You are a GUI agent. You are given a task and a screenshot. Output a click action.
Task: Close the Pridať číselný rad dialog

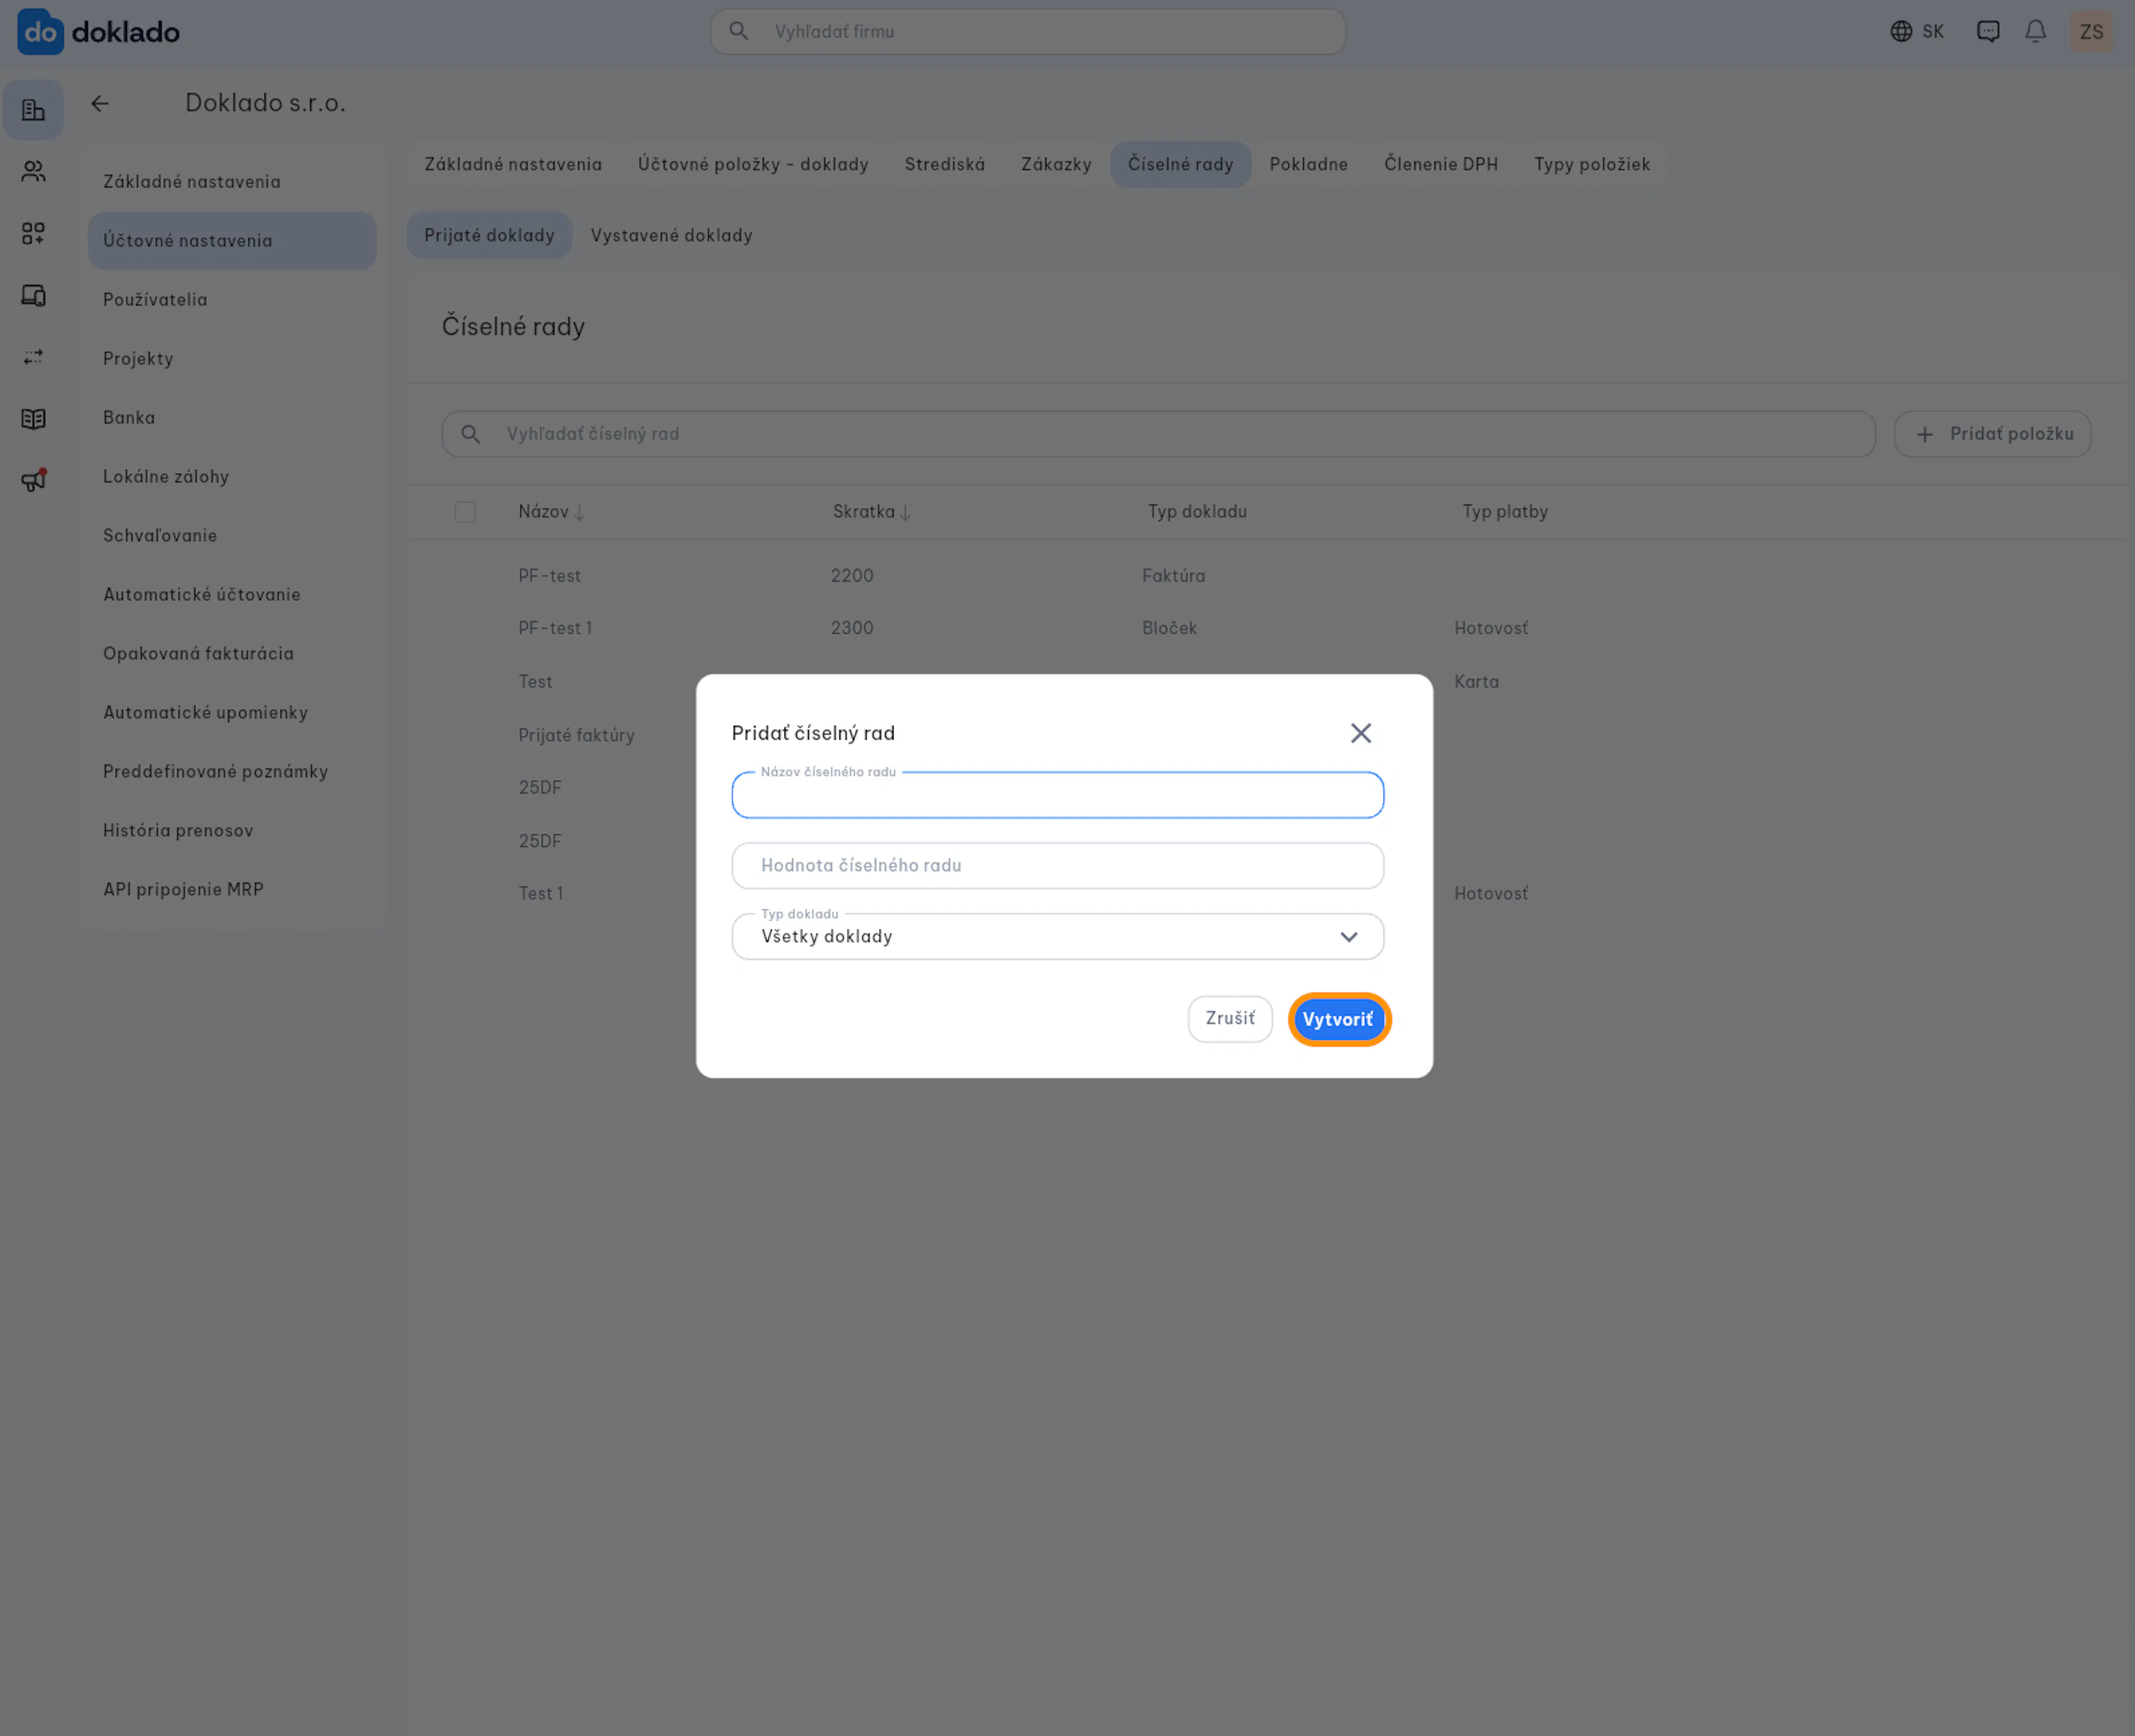1360,733
